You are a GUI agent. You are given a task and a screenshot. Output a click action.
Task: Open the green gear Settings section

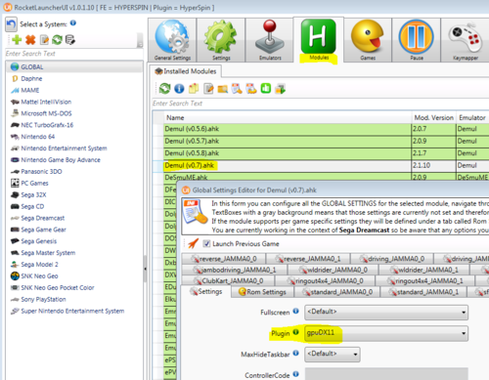pos(221,40)
